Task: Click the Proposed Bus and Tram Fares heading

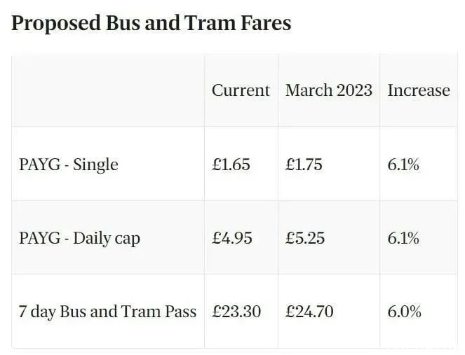Action: (151, 23)
